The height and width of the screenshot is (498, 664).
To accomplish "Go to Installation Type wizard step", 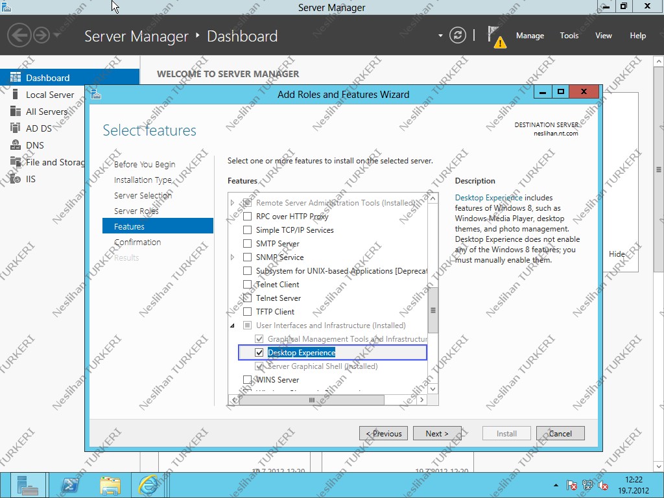I will tap(143, 180).
